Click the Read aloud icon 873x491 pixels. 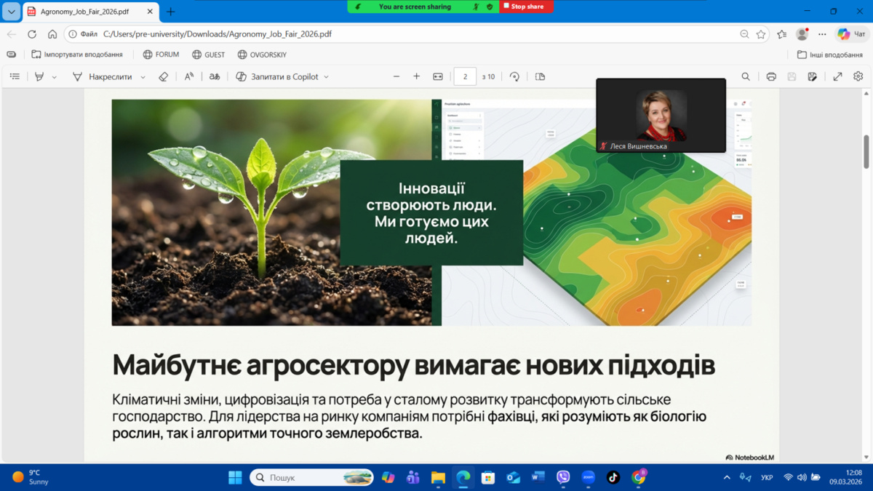click(189, 76)
